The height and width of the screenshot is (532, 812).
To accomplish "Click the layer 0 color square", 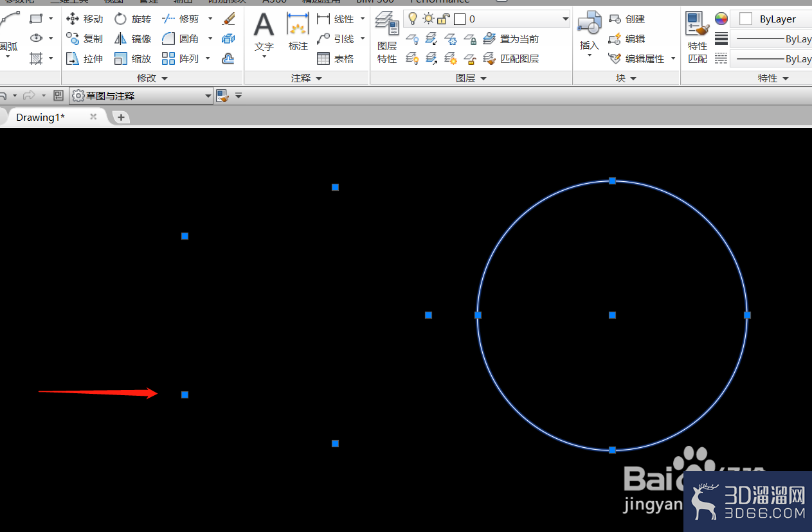I will [x=460, y=19].
